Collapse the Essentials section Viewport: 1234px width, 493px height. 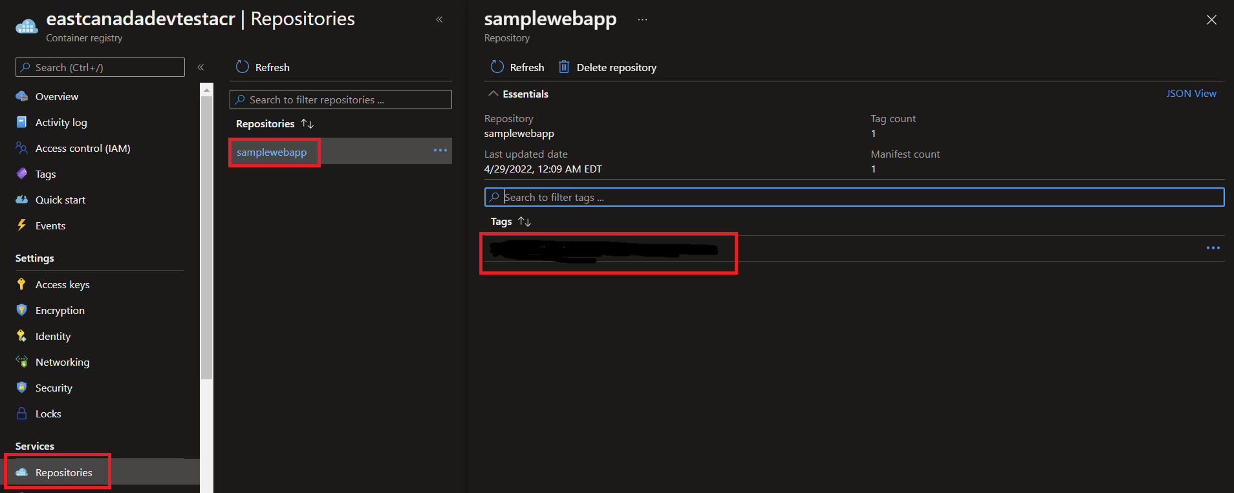[493, 94]
